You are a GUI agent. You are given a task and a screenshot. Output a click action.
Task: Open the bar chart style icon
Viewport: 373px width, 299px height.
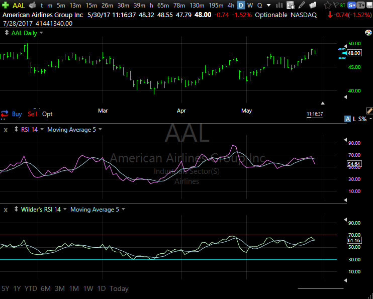tap(279, 5)
